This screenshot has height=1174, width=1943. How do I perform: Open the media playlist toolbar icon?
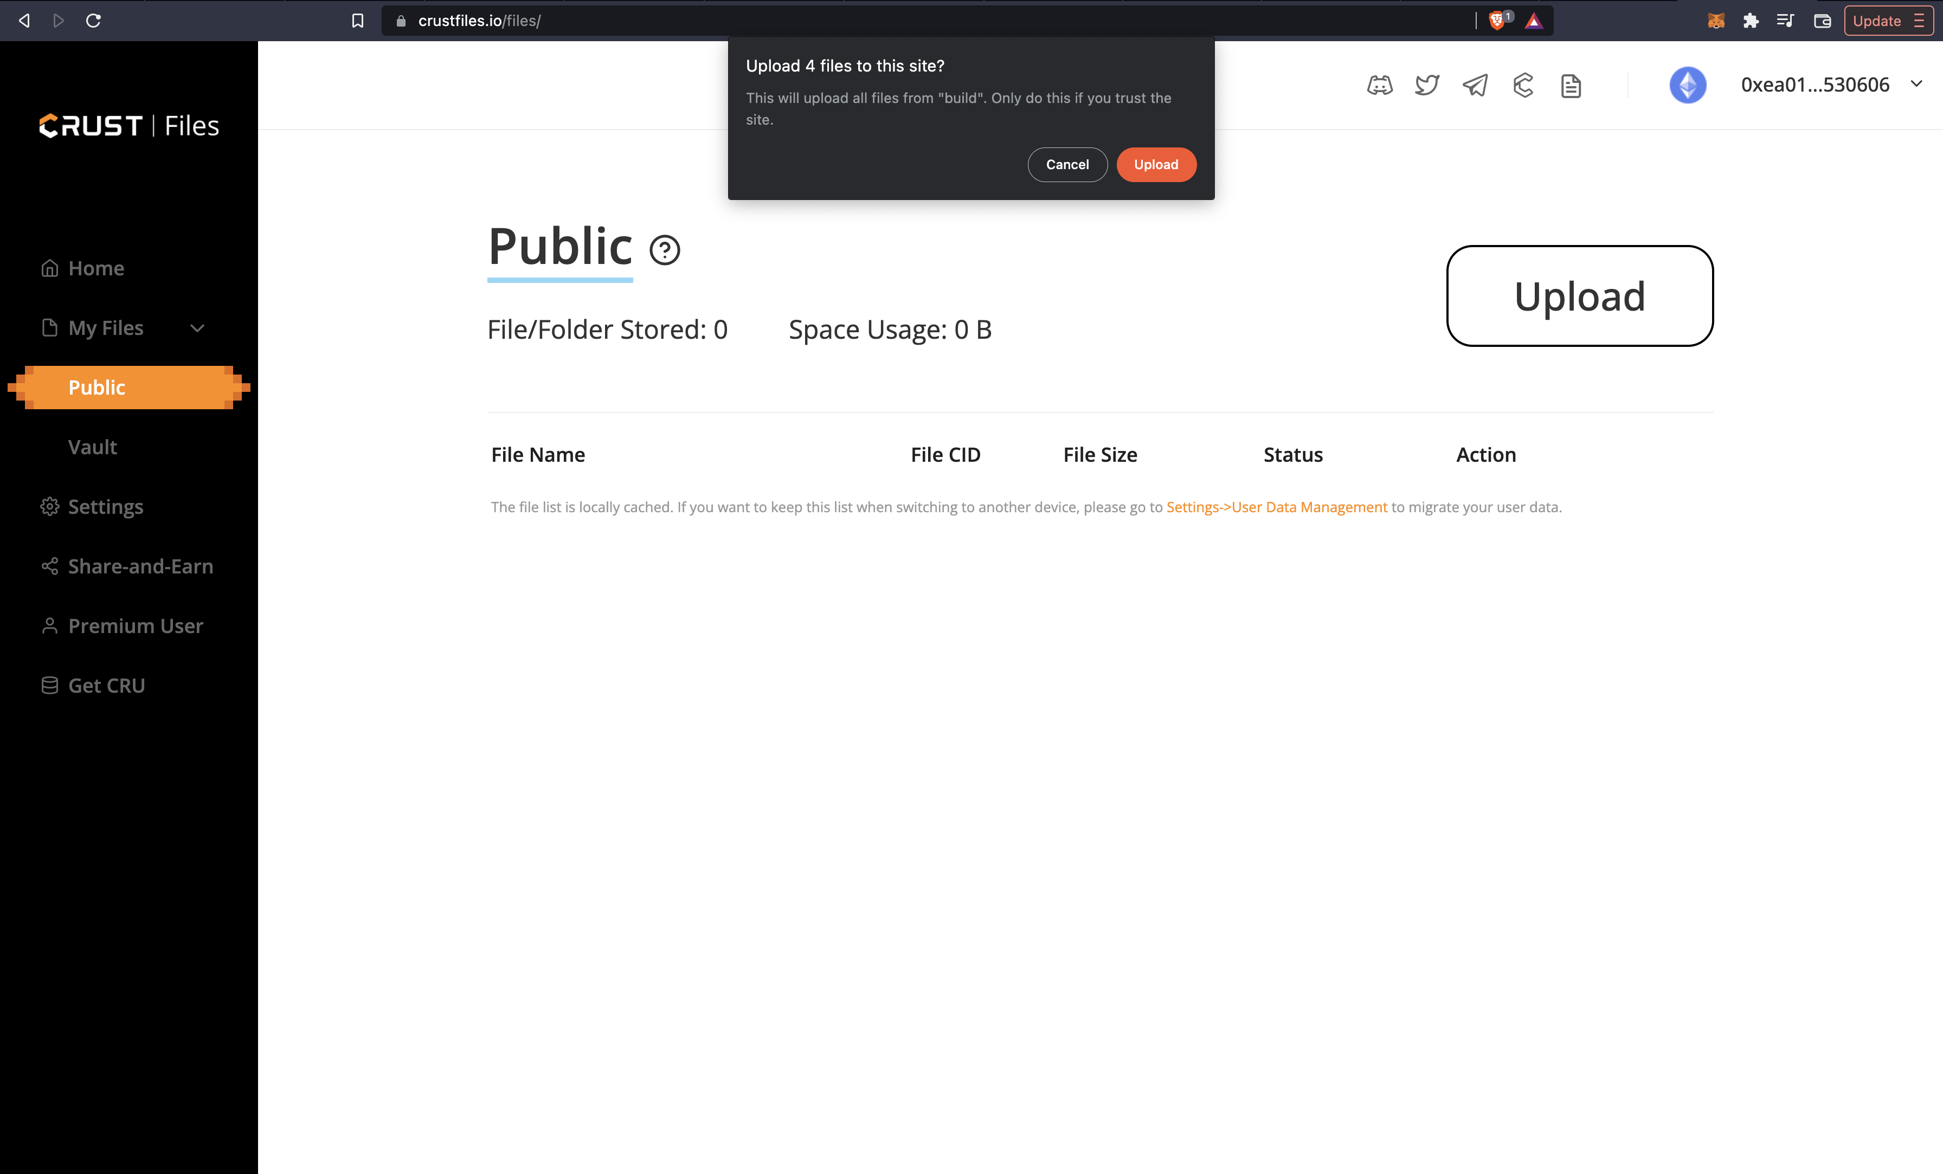pyautogui.click(x=1785, y=21)
